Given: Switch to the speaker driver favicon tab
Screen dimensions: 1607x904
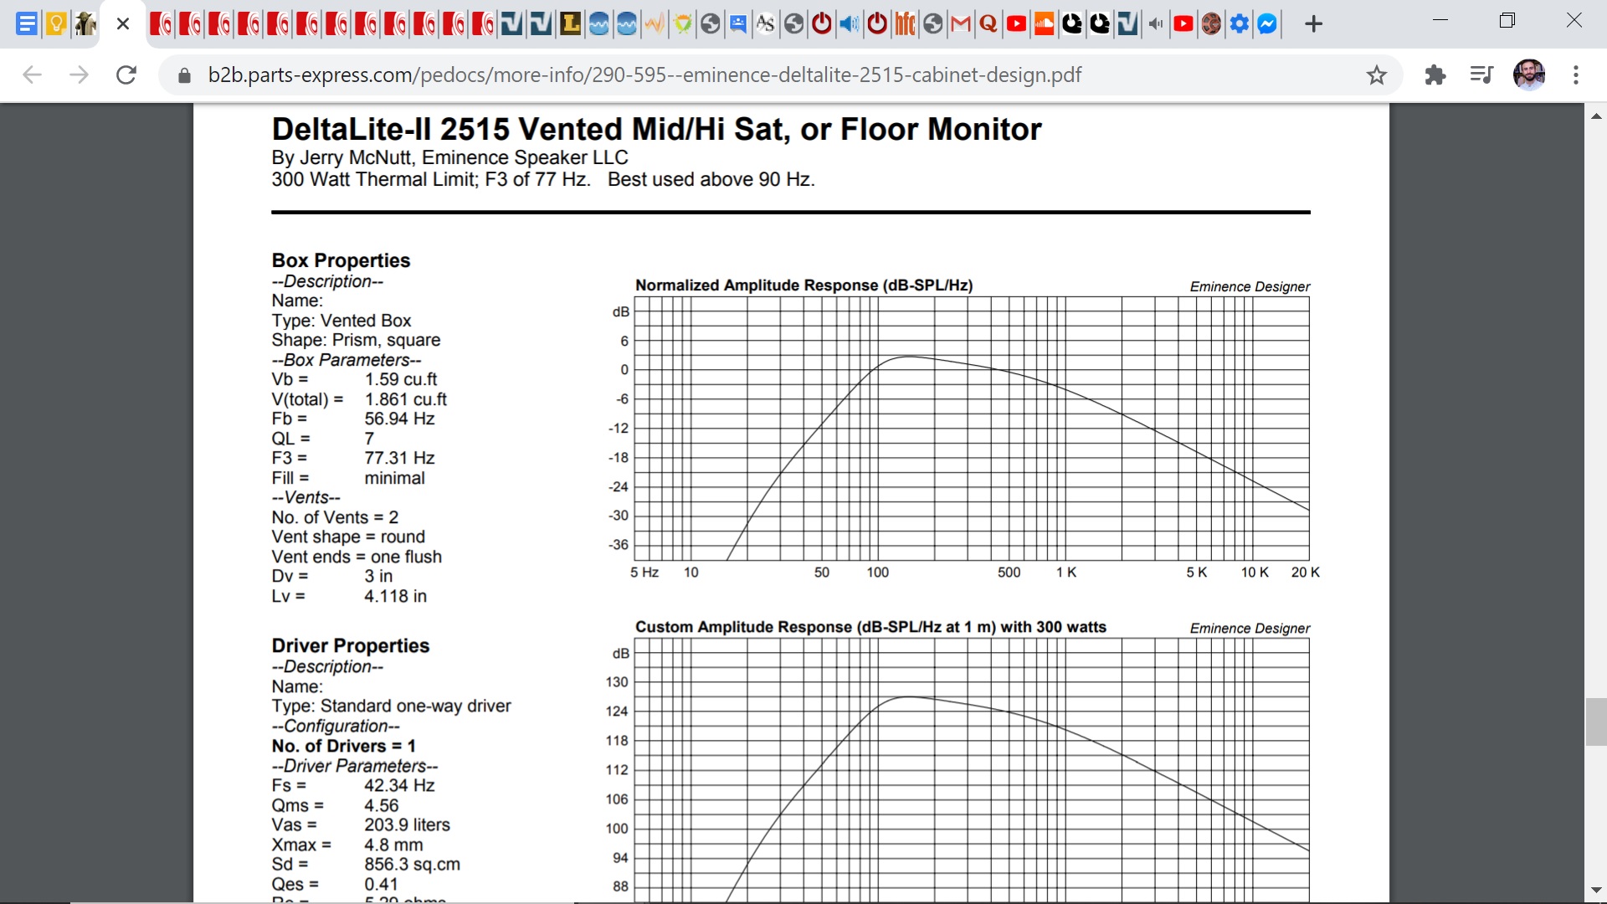Looking at the screenshot, I should pyautogui.click(x=1211, y=23).
